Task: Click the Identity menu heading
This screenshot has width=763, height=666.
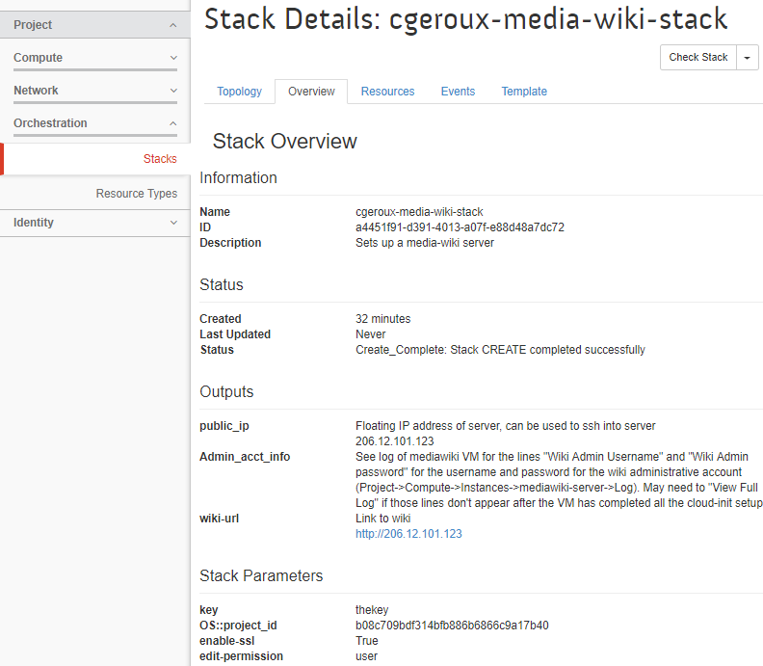Action: 34,223
